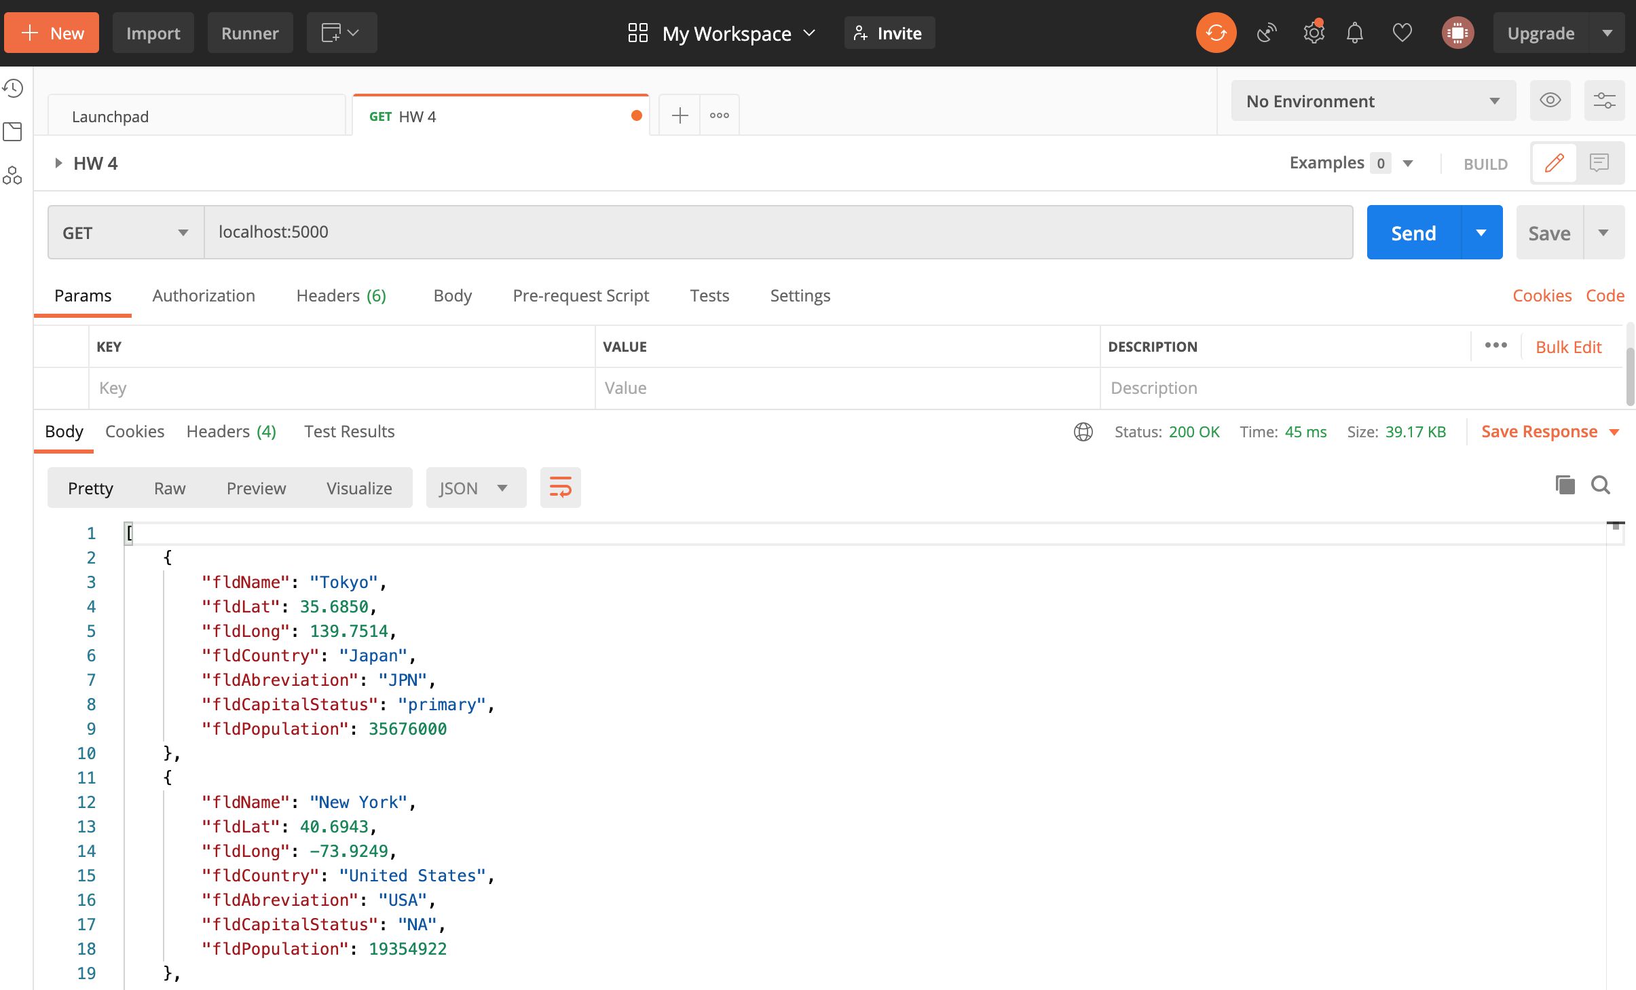Click the copy response icon
Image resolution: width=1636 pixels, height=990 pixels.
pyautogui.click(x=1565, y=488)
